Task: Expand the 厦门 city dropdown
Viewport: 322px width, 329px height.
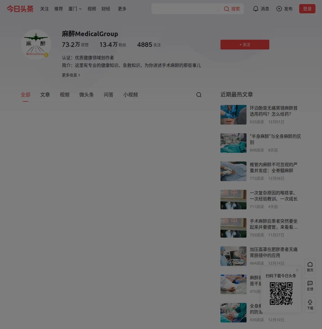Action: coord(75,9)
